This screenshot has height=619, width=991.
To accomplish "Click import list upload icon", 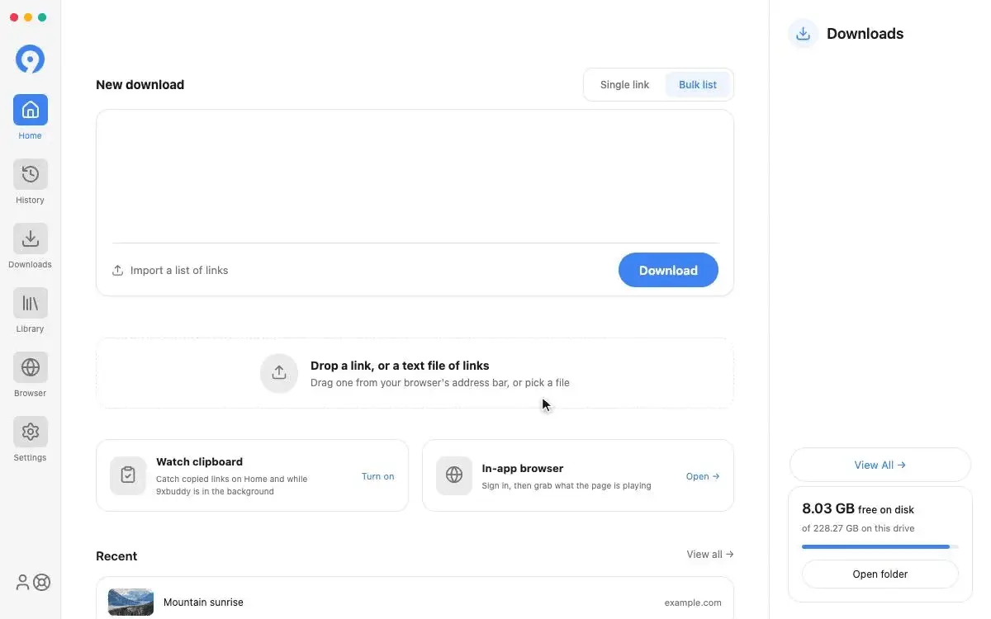I will [118, 271].
